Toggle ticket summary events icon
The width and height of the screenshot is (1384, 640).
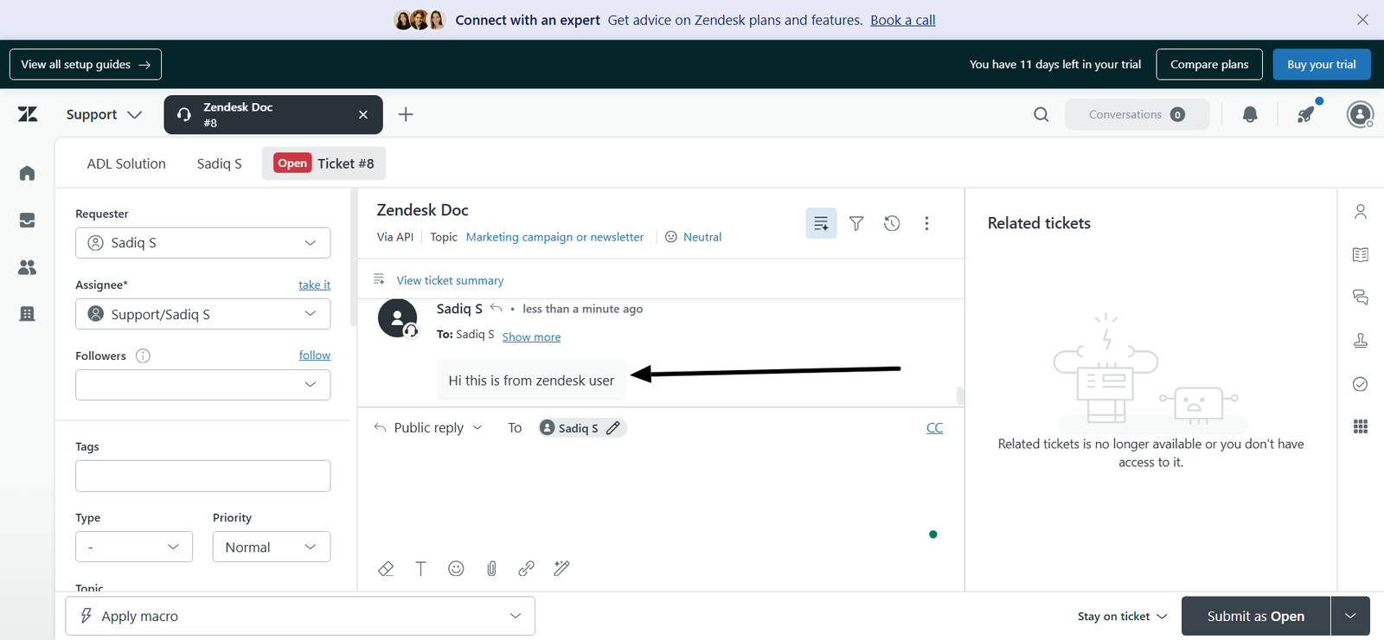[821, 223]
